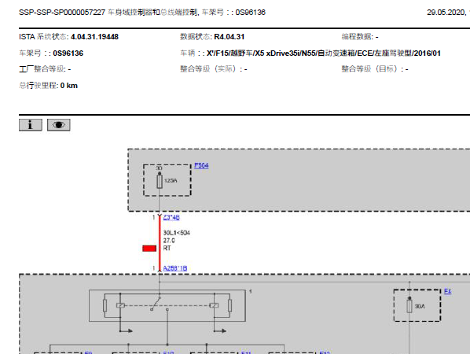Follow the Z3*4B connector link

[171, 217]
